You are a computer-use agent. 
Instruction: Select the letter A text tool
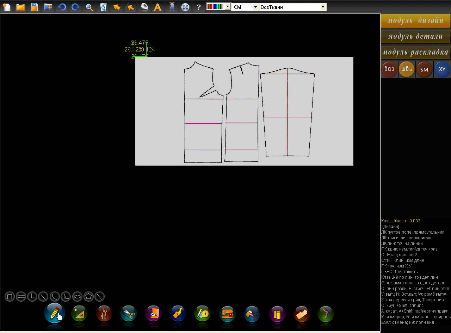pos(157,7)
